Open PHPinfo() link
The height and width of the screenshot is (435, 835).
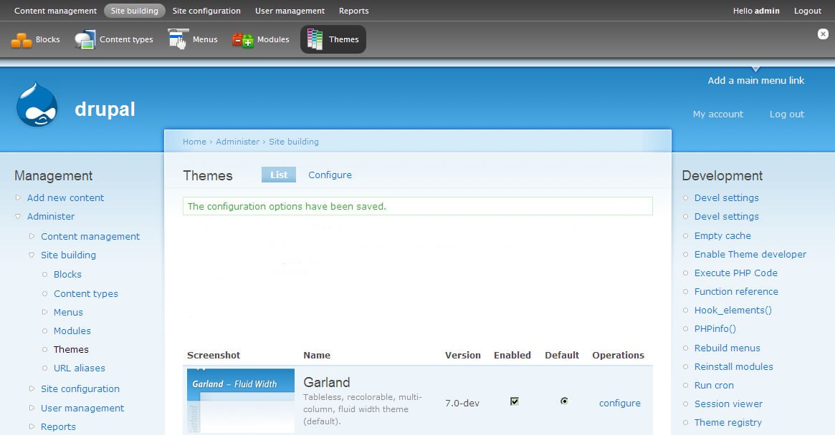coord(715,328)
